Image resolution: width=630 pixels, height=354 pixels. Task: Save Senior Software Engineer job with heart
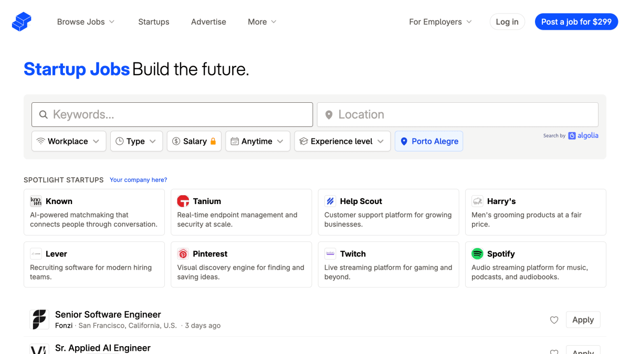[554, 320]
